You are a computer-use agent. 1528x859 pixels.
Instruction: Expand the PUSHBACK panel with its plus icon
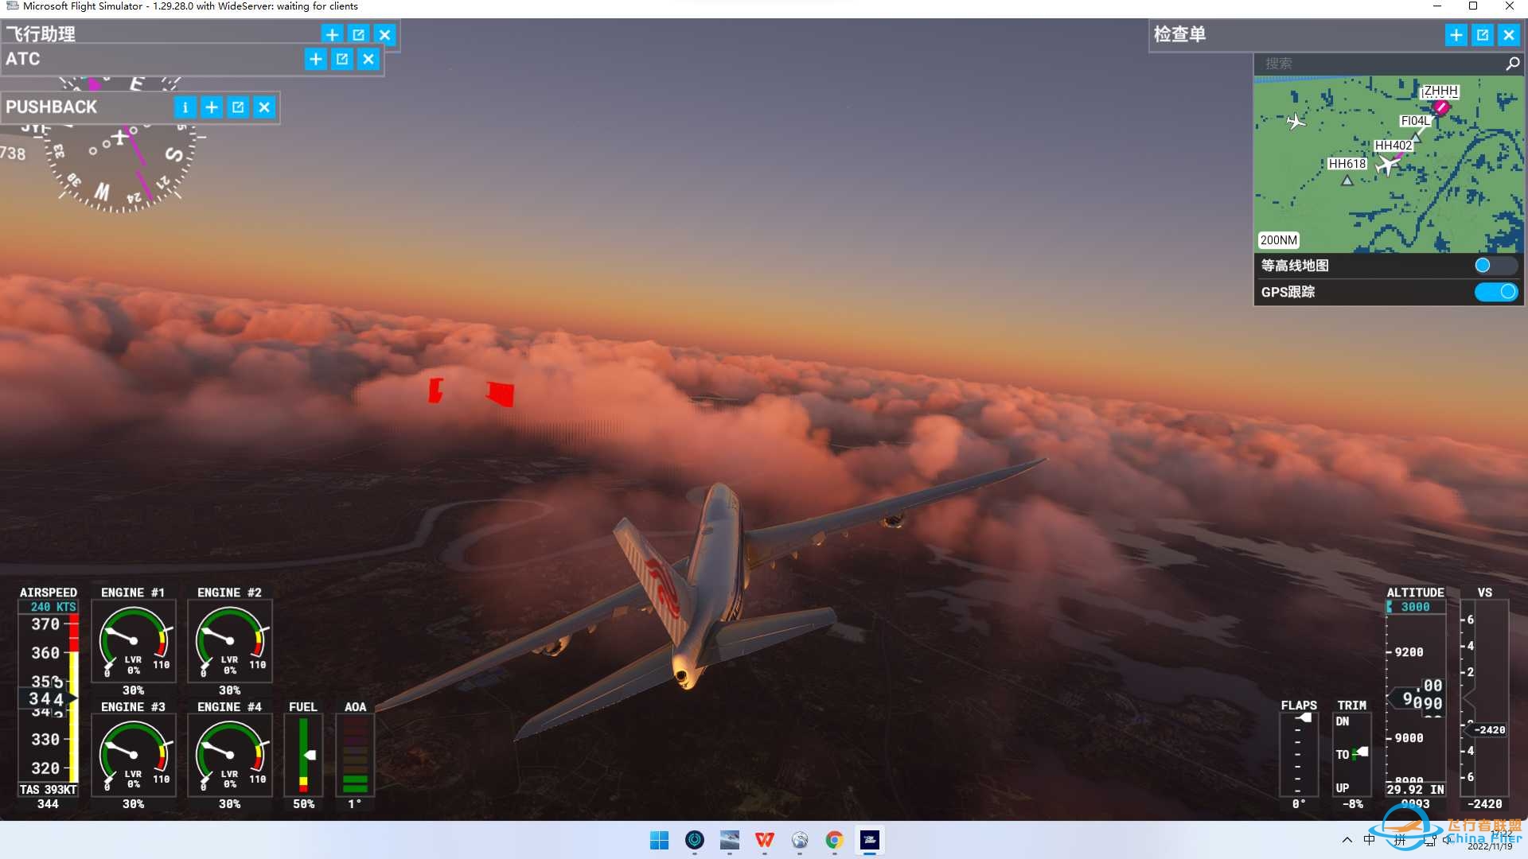212,107
